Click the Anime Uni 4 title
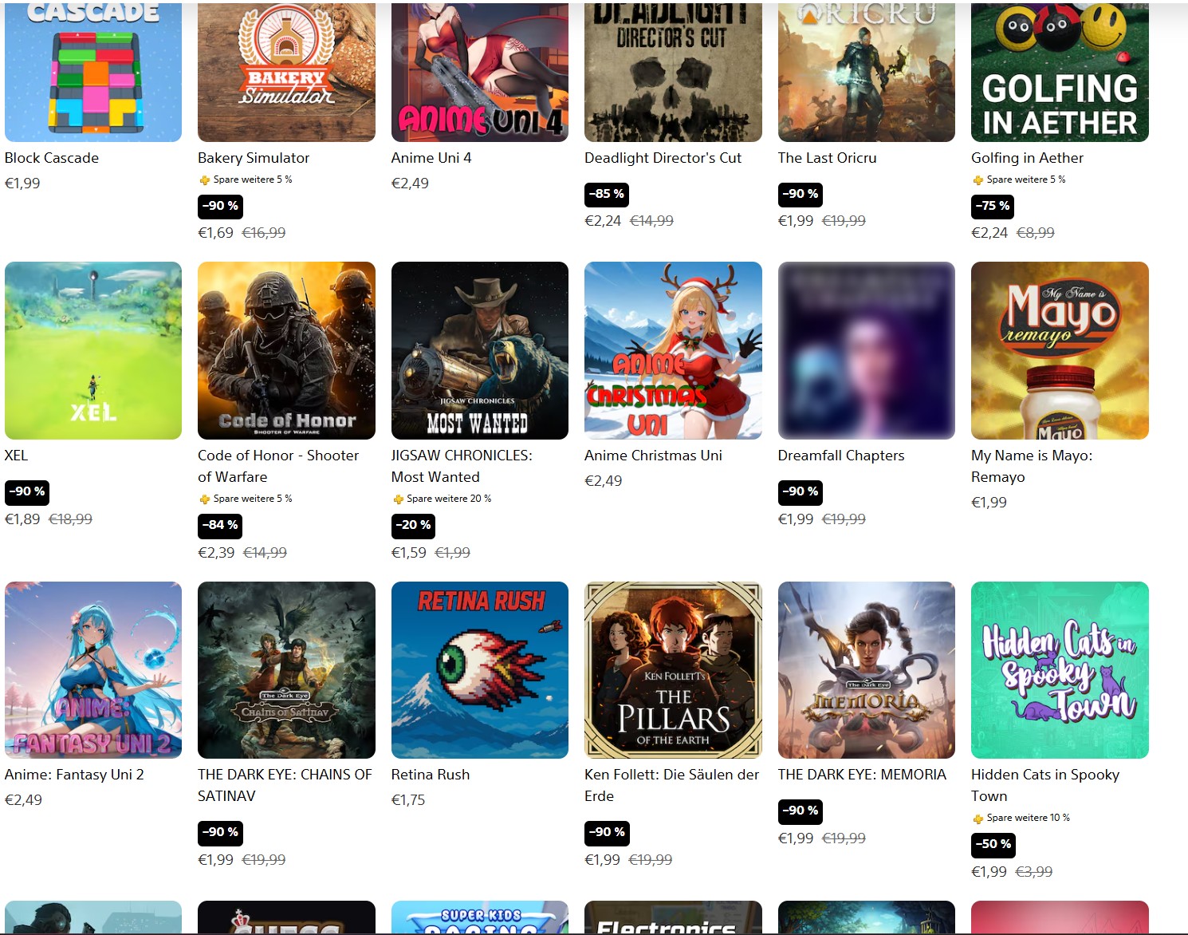The width and height of the screenshot is (1188, 935). pyautogui.click(x=431, y=158)
